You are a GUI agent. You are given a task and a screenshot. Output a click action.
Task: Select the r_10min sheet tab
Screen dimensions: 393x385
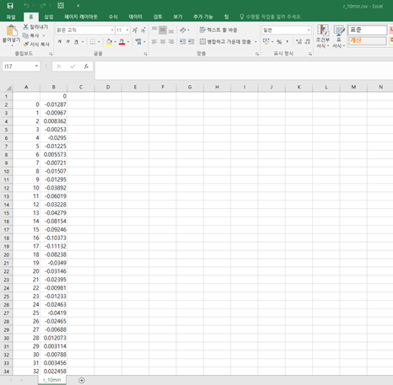[52, 380]
